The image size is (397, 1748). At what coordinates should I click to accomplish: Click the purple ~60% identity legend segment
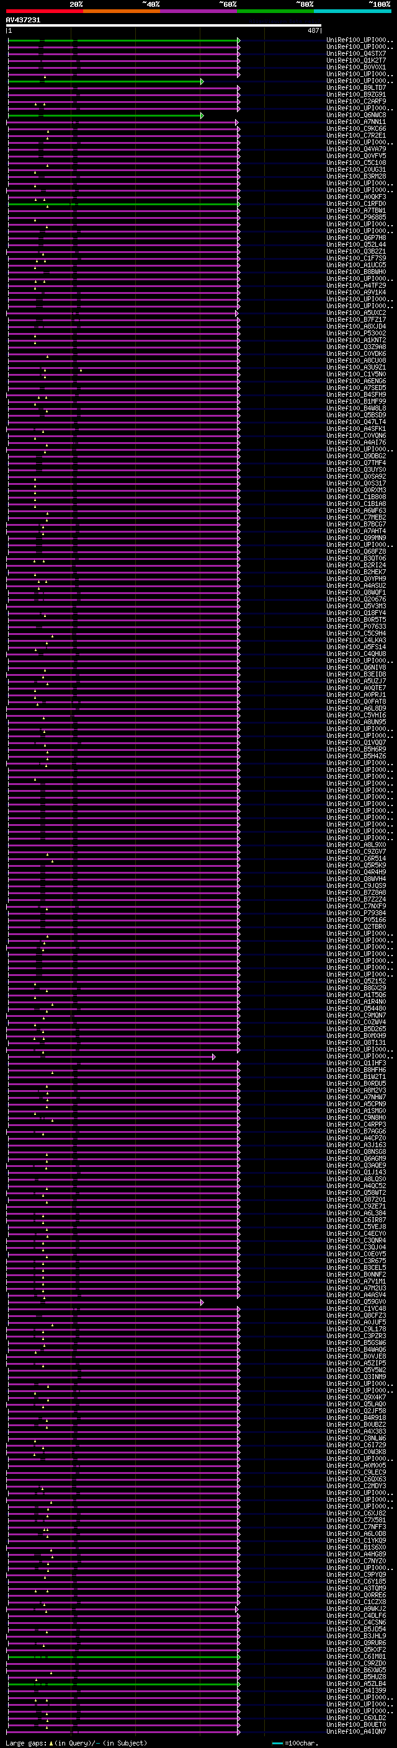coord(198,11)
